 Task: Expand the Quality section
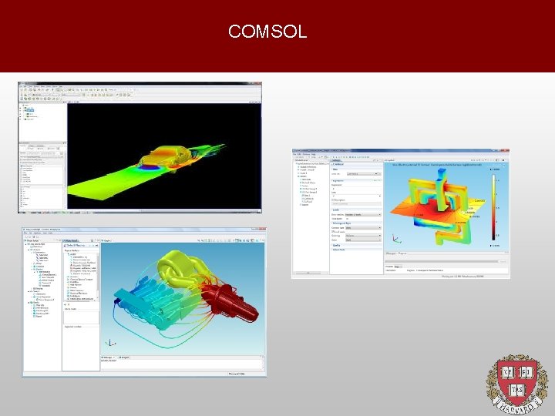tap(356, 246)
